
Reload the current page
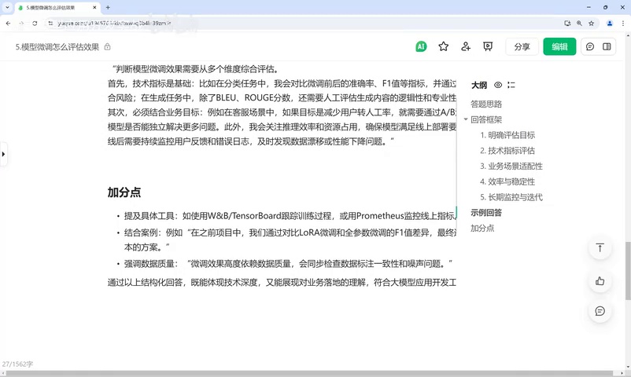point(35,24)
